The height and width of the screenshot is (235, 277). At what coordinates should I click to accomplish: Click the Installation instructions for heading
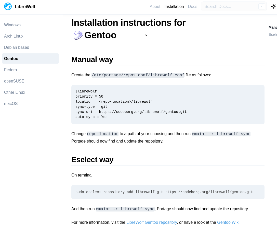(128, 23)
